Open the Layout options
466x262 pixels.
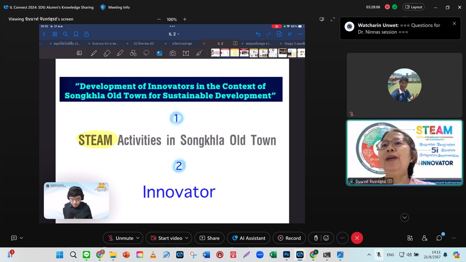click(x=414, y=7)
